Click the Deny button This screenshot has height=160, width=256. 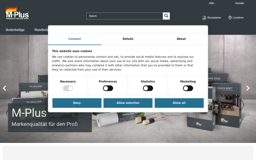pyautogui.click(x=77, y=103)
